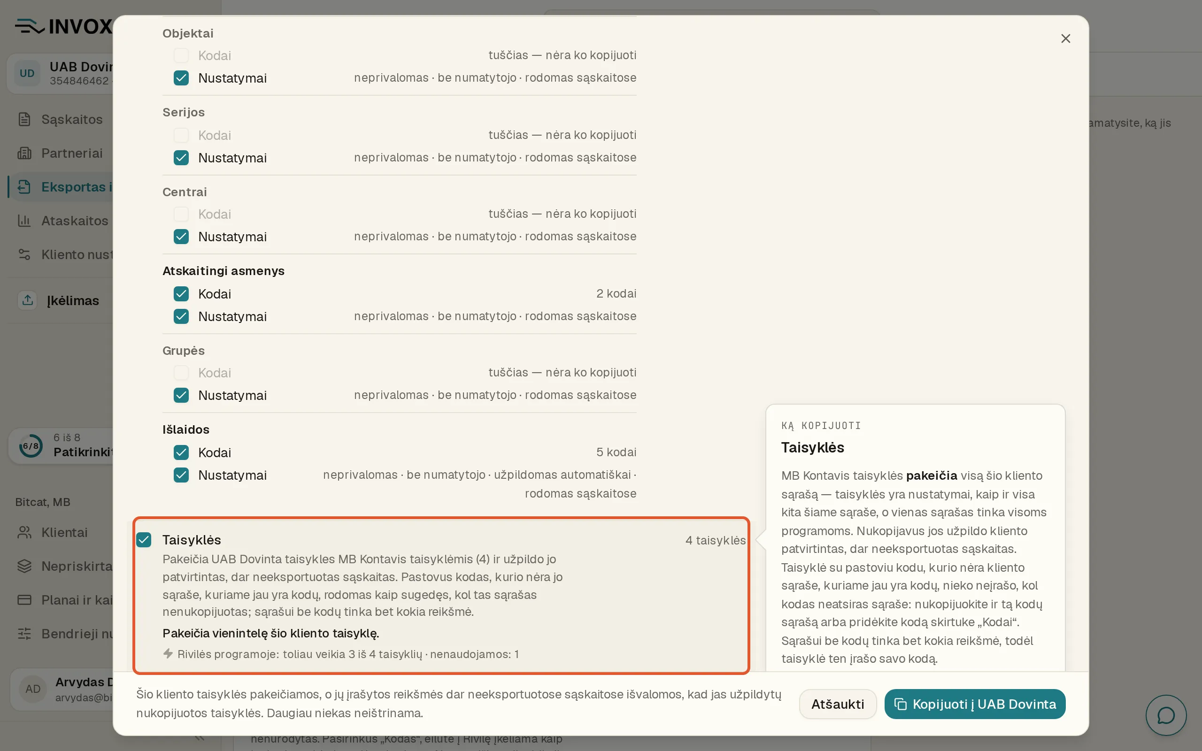Uncheck Kodai under Atskaitingi asmenys

181,294
